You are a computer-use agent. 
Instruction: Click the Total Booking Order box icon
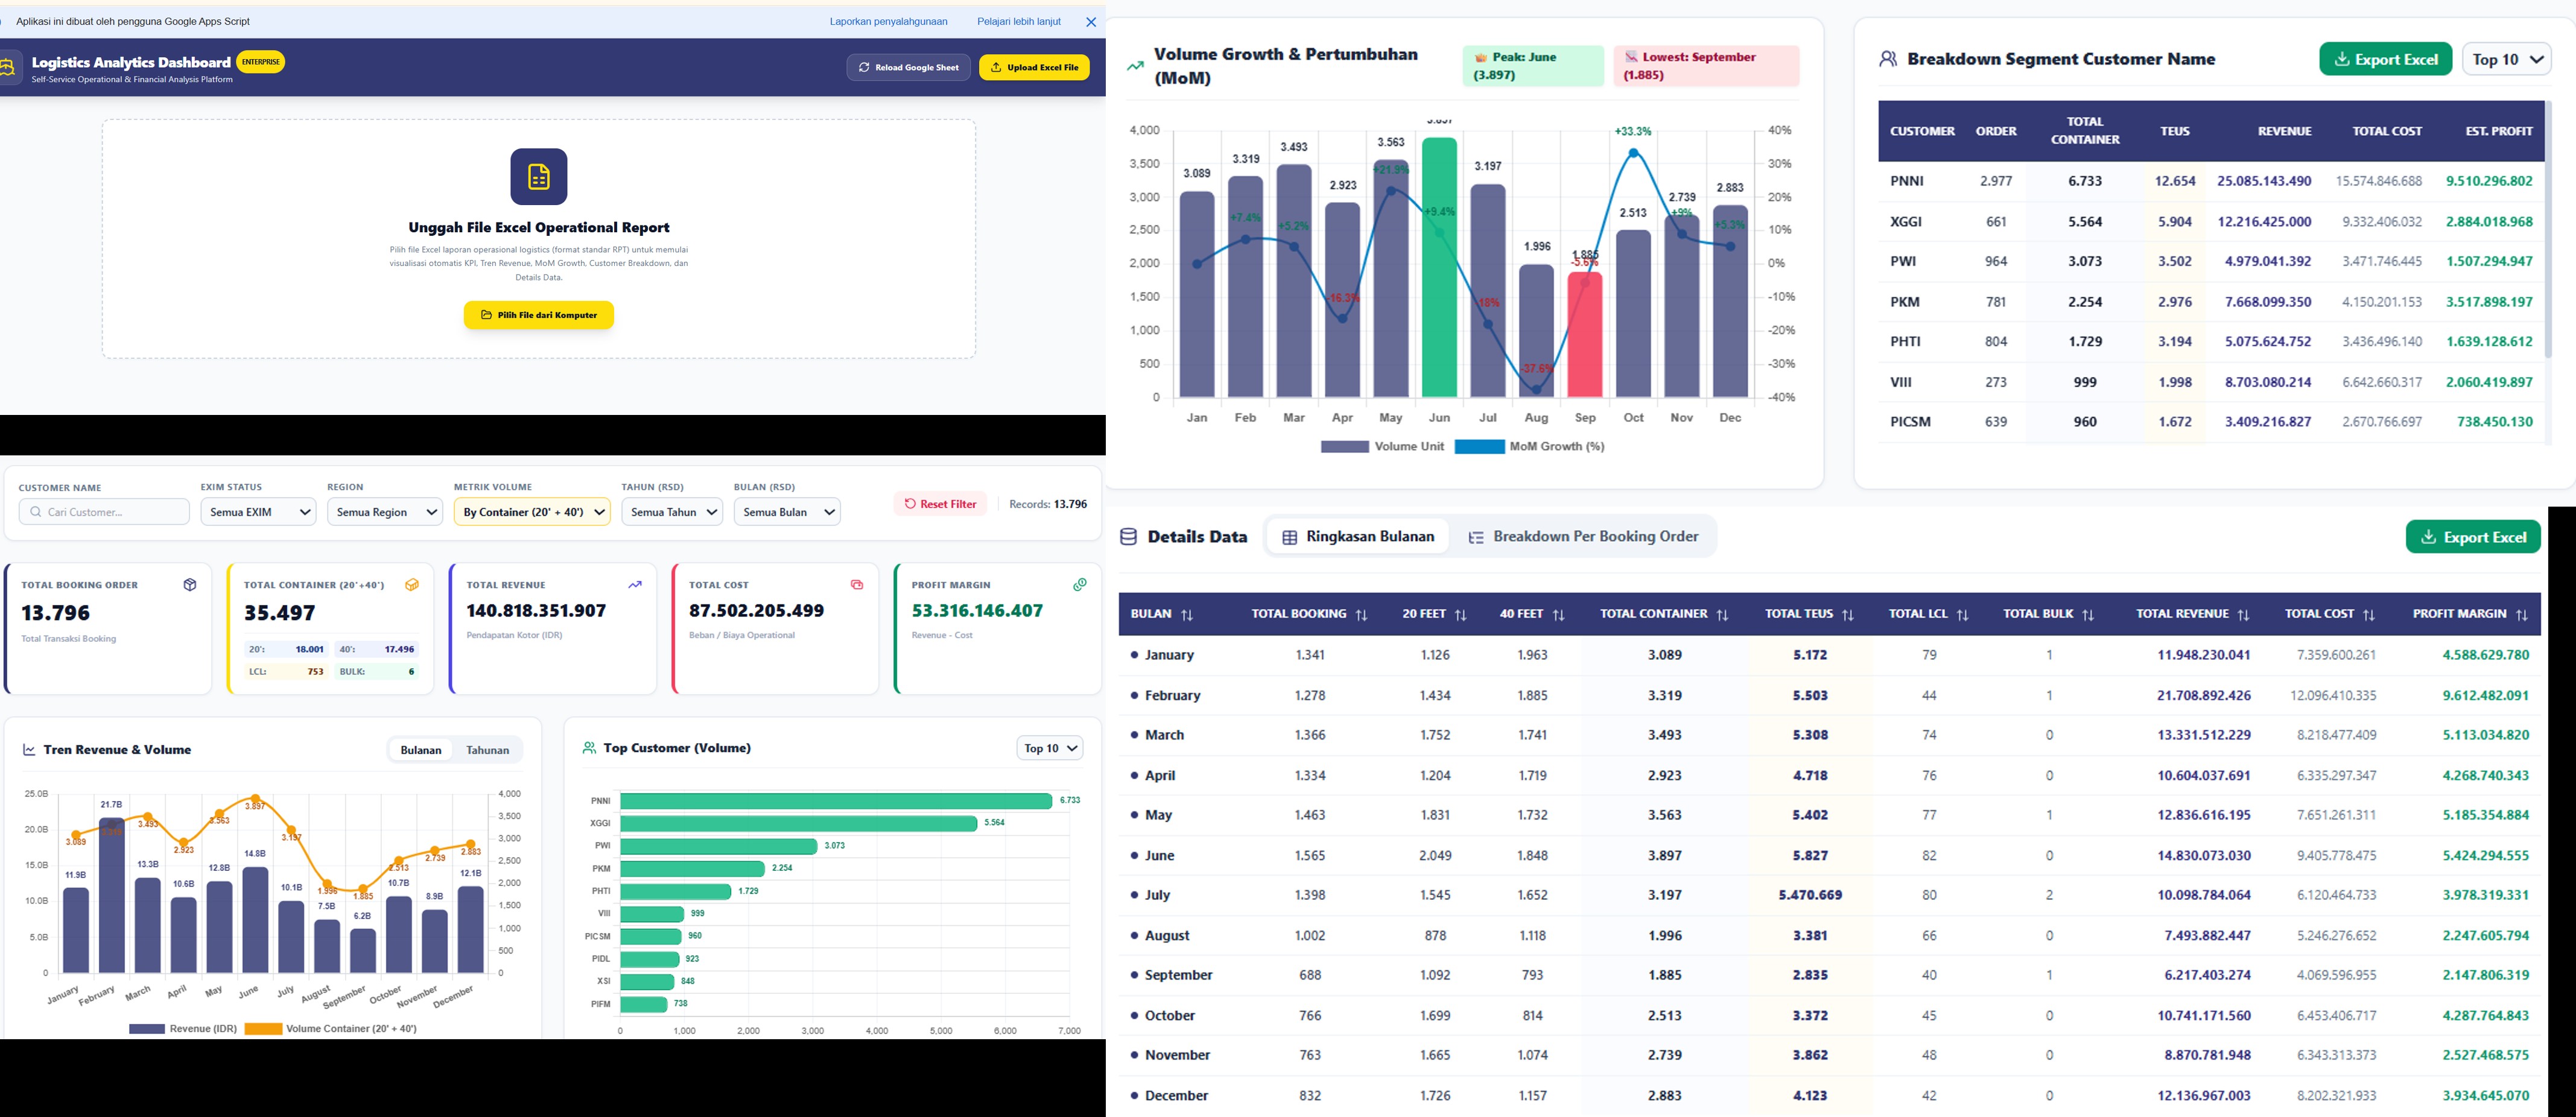tap(190, 585)
